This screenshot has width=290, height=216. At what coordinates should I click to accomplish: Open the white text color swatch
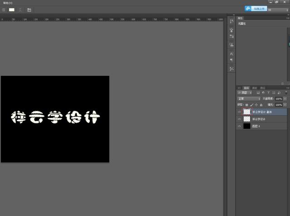(x=12, y=10)
